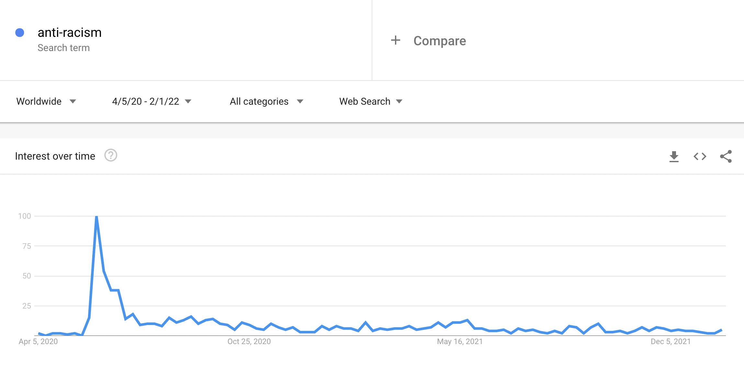Click the 75 value on the y-axis

pos(27,246)
